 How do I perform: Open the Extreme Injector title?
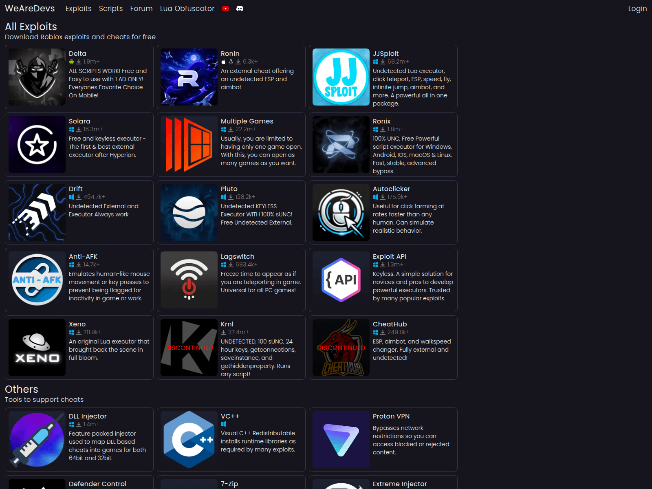[x=400, y=484]
